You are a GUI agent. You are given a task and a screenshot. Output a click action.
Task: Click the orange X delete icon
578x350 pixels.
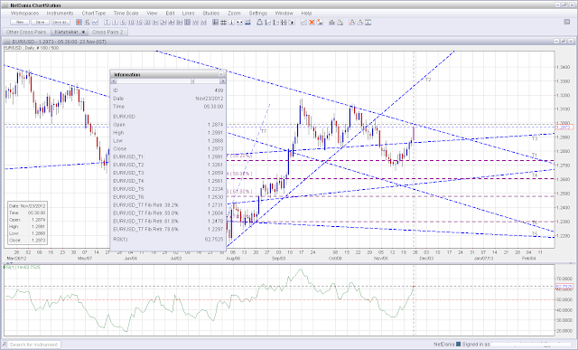(x=312, y=22)
